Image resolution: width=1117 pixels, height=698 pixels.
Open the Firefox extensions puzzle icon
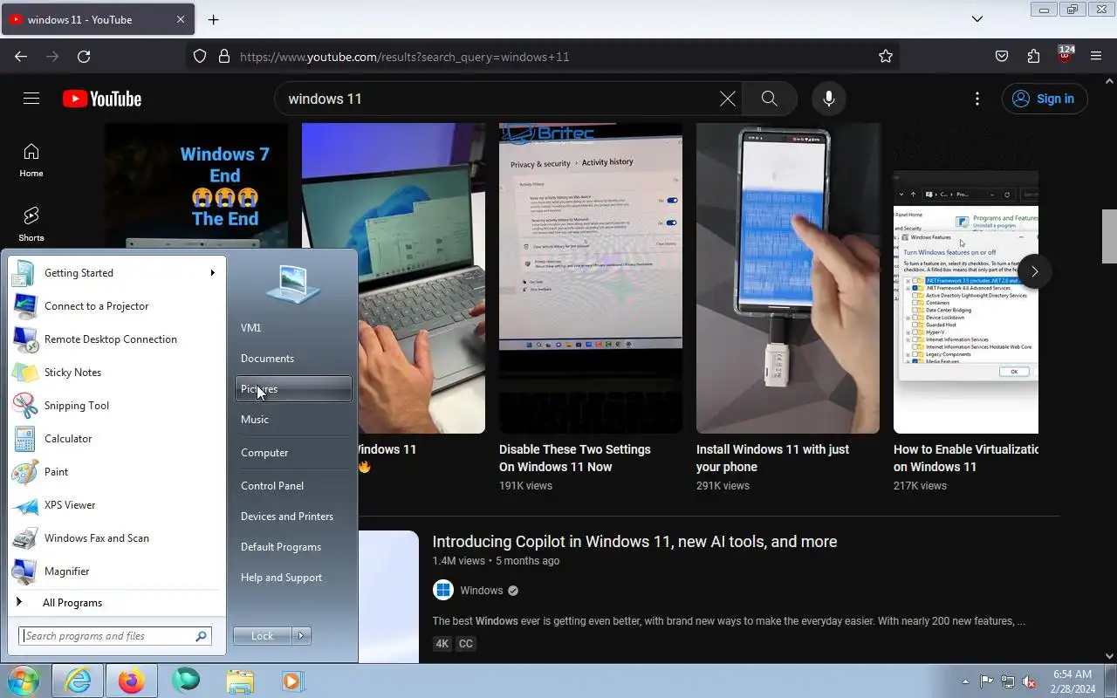(1033, 56)
